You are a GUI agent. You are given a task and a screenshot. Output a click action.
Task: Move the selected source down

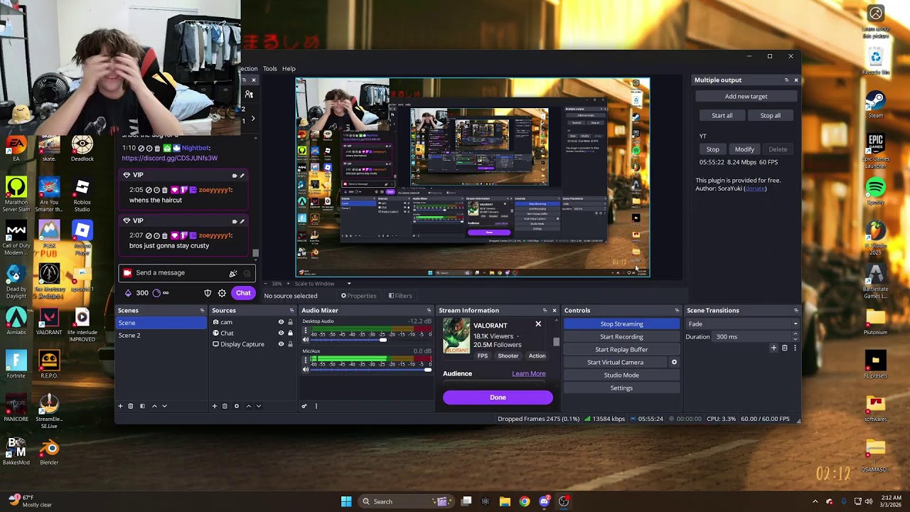pos(258,406)
